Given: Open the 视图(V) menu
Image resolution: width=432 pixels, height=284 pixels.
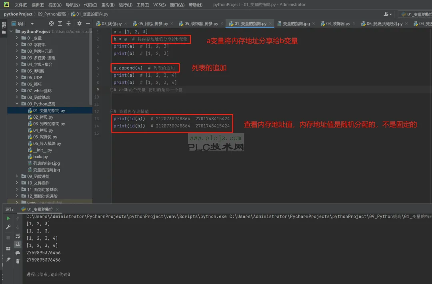Looking at the screenshot, I should pyautogui.click(x=55, y=5).
